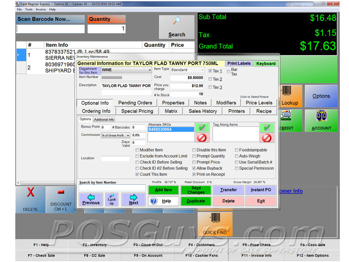Uncheck the Allow Buyback option
The image size is (349, 262).
coord(194,168)
